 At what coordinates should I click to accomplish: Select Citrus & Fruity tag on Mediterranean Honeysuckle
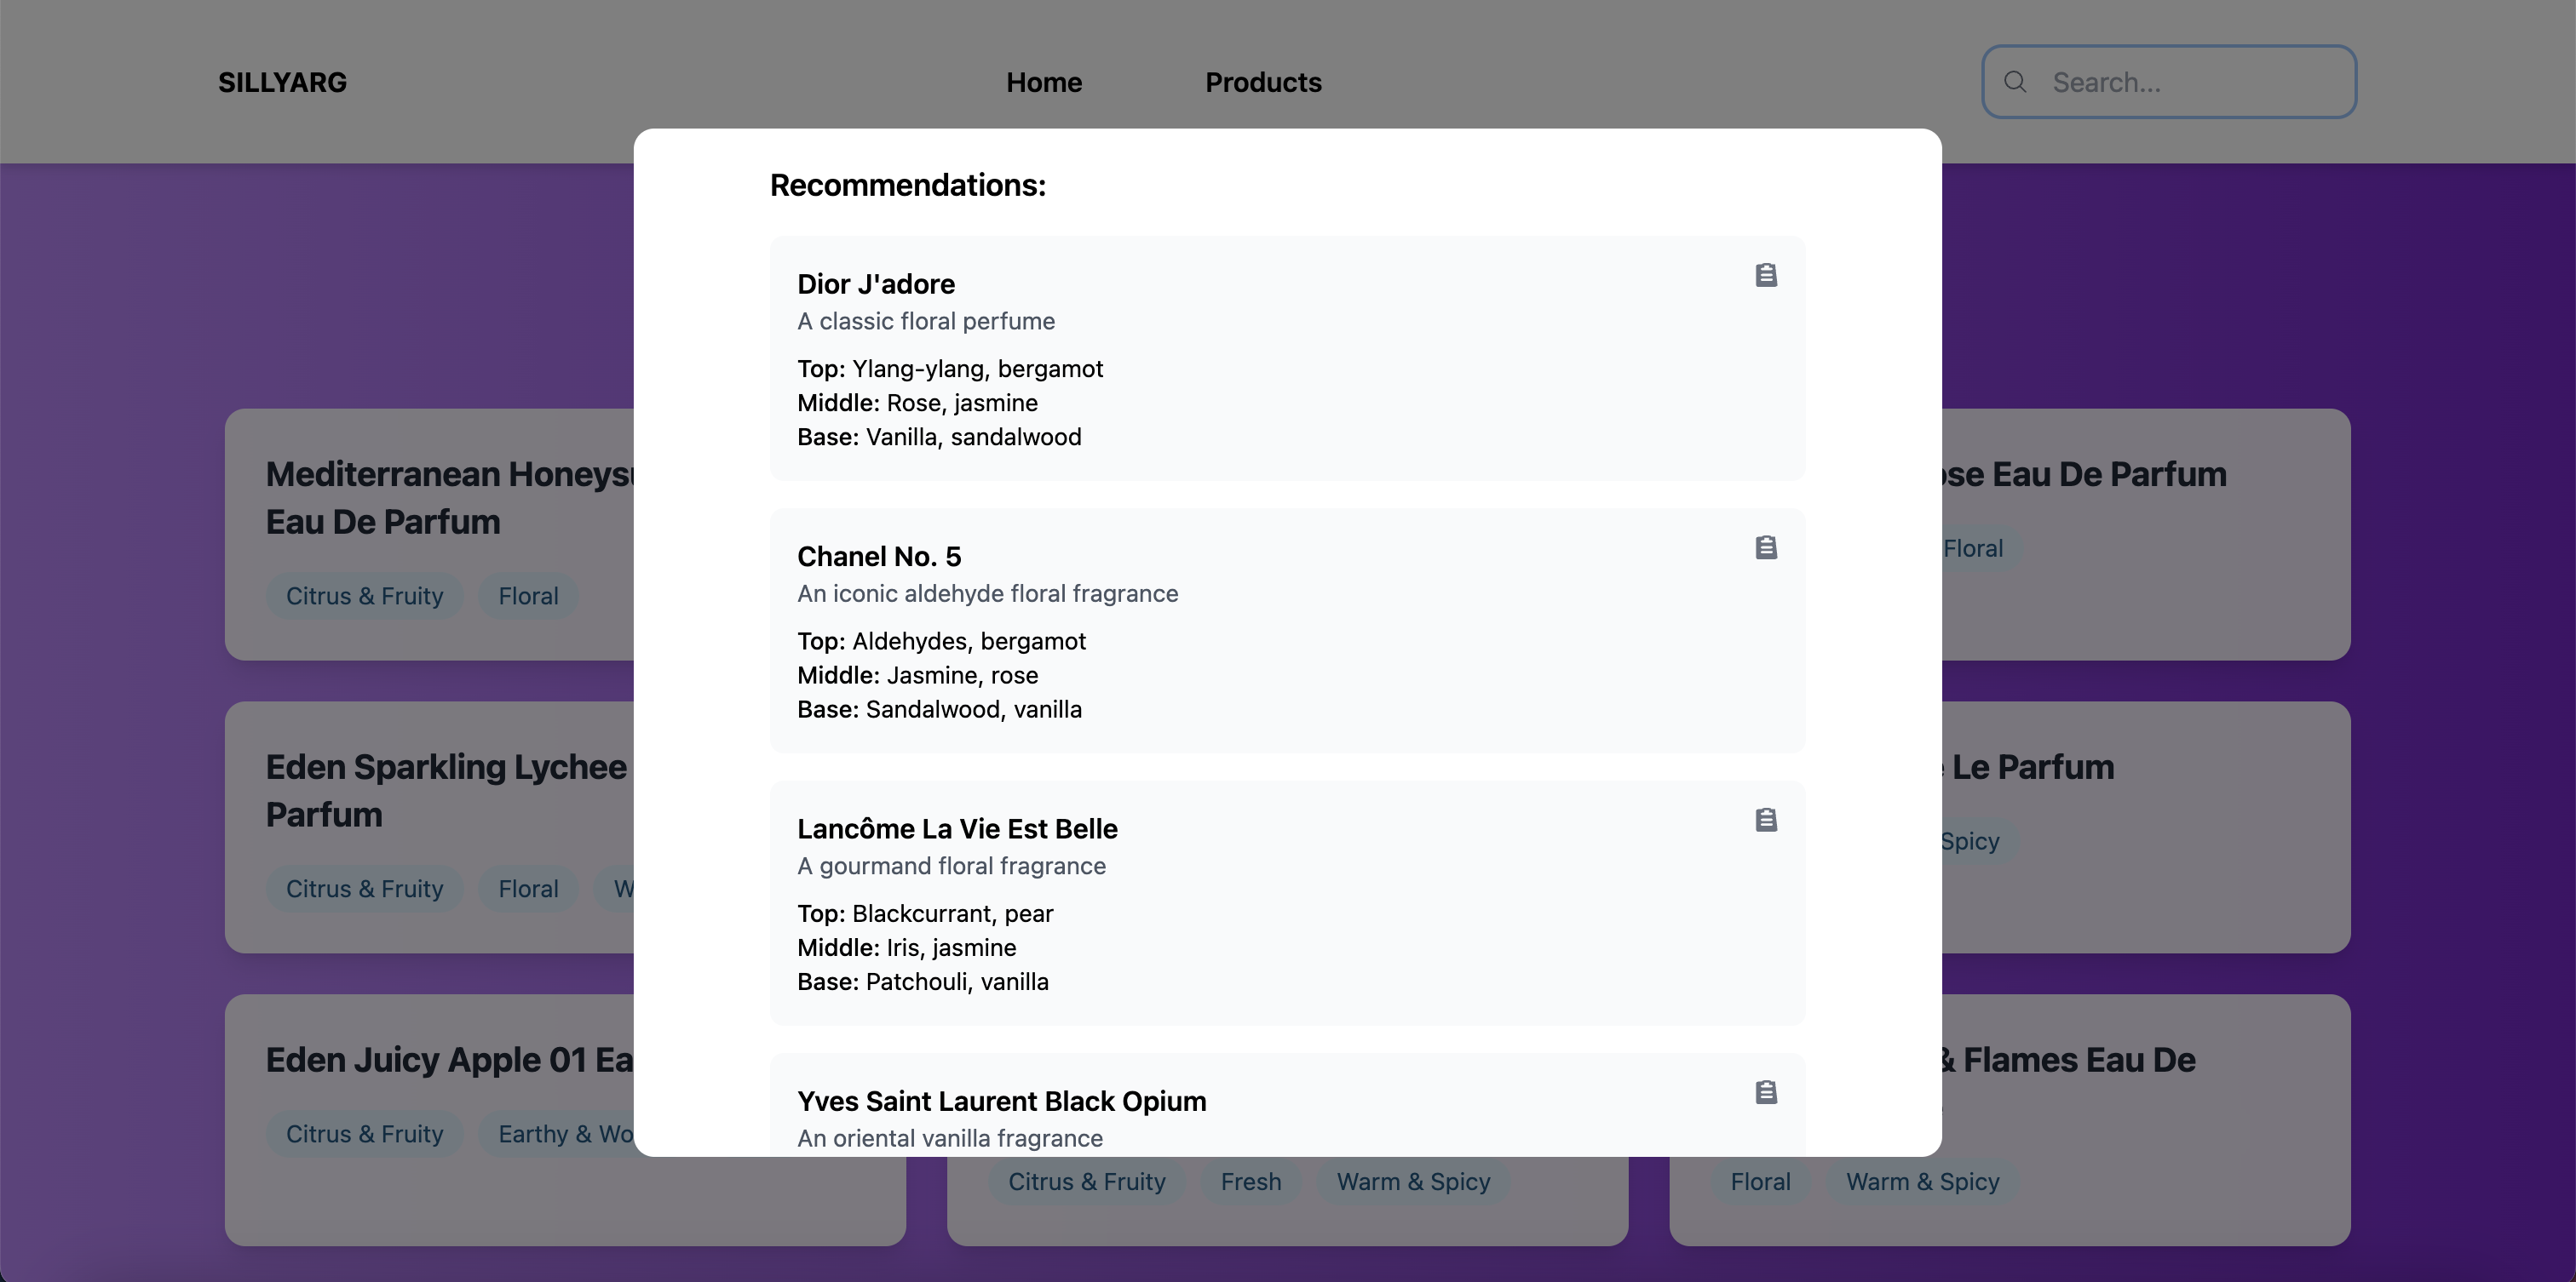pos(364,597)
